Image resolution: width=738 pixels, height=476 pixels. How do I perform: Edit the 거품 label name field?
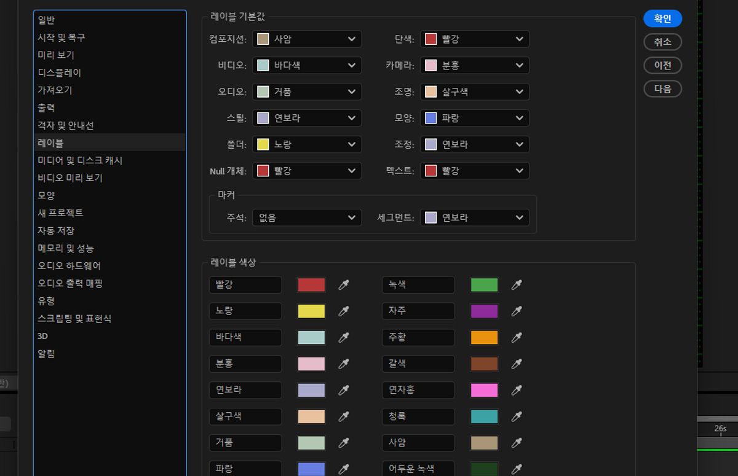tap(245, 443)
